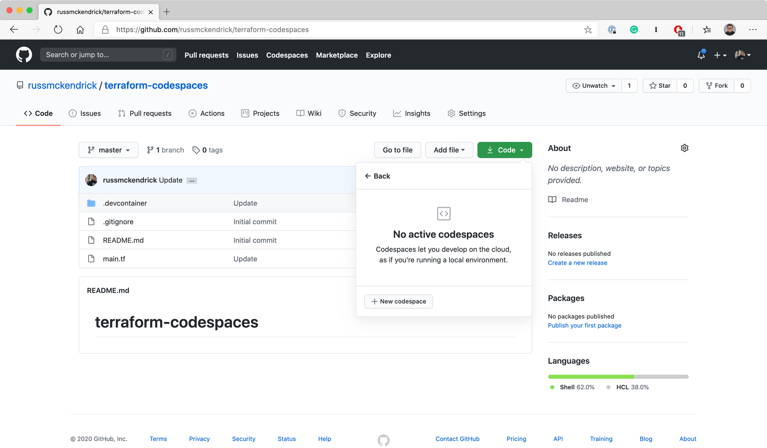Screen dimensions: 767x448
Task: Open Codespaces in top navigation
Action: (x=287, y=55)
